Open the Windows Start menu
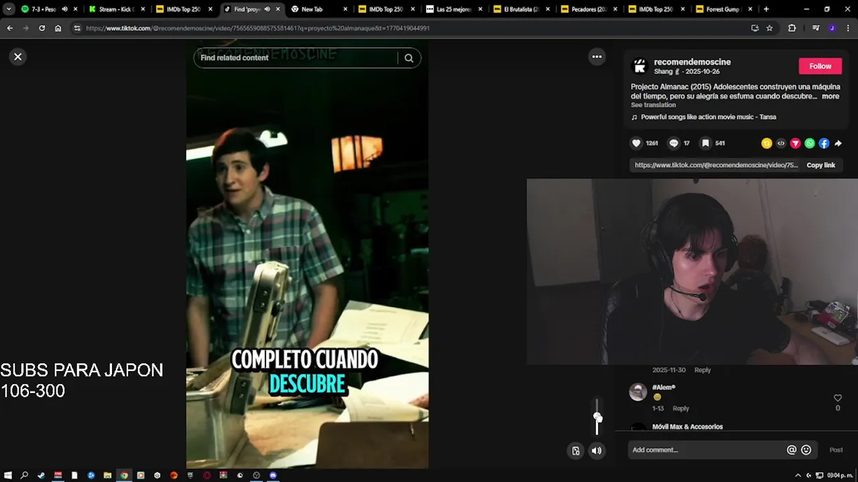858x482 pixels. pyautogui.click(x=8, y=475)
